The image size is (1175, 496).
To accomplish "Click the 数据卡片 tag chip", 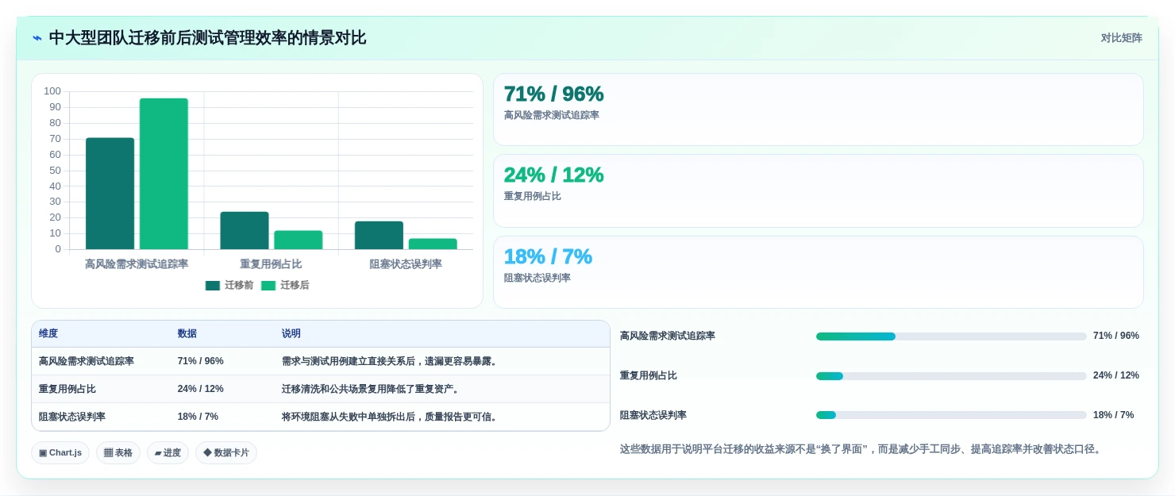I will click(x=226, y=452).
